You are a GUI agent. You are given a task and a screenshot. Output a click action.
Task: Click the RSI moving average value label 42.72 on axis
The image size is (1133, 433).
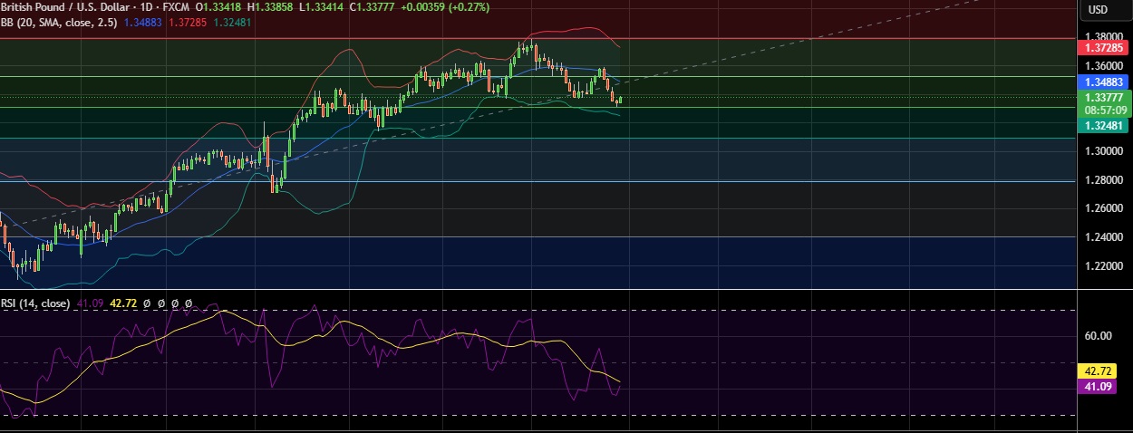pyautogui.click(x=1098, y=370)
